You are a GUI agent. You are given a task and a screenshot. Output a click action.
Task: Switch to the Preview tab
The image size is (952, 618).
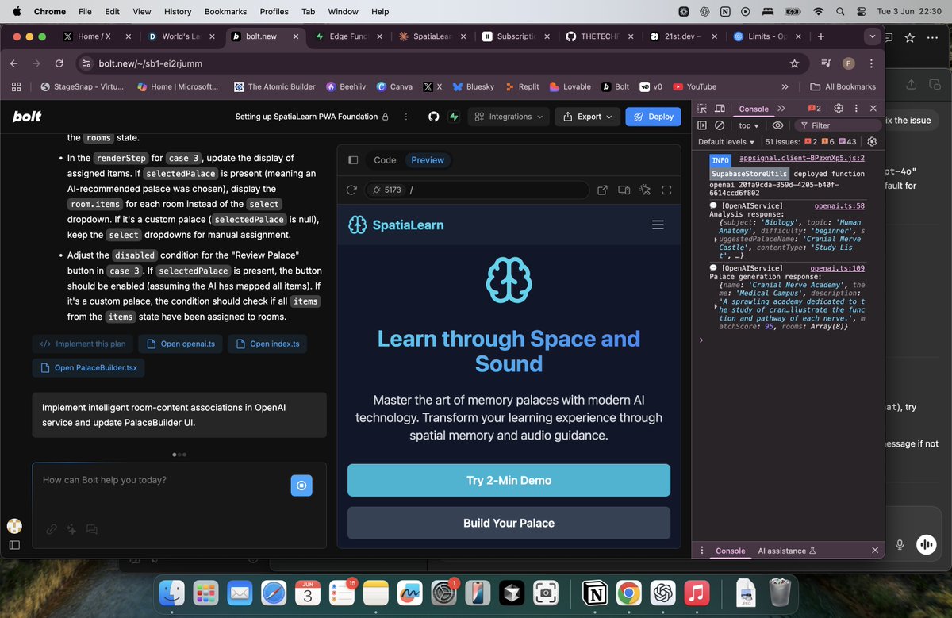click(428, 160)
